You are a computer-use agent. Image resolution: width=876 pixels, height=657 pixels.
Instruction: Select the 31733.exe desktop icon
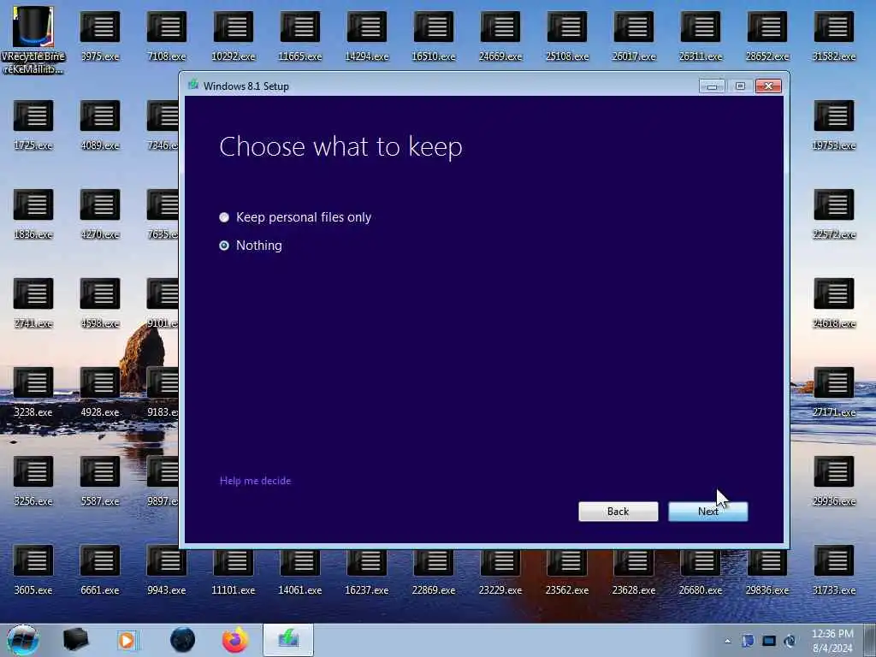coord(834,570)
